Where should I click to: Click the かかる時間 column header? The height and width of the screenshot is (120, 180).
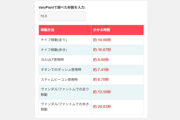click(x=102, y=30)
